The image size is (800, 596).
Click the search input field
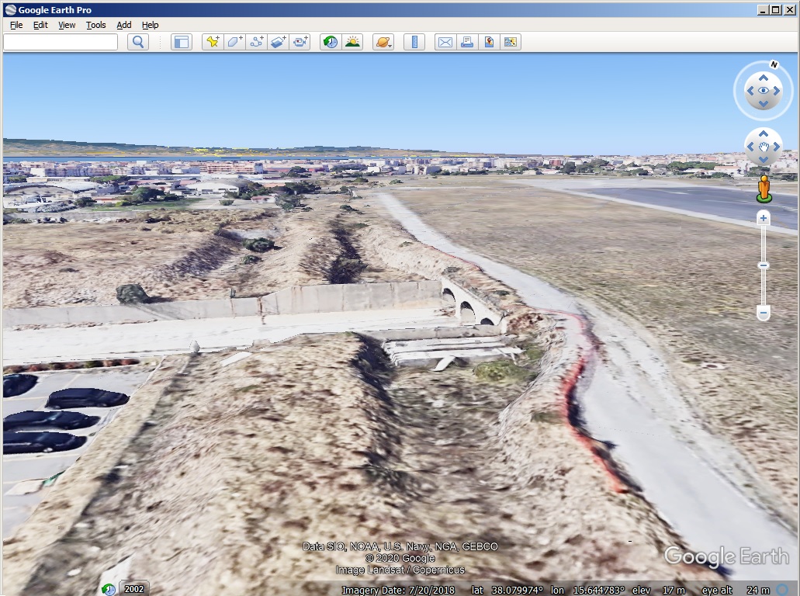[61, 42]
